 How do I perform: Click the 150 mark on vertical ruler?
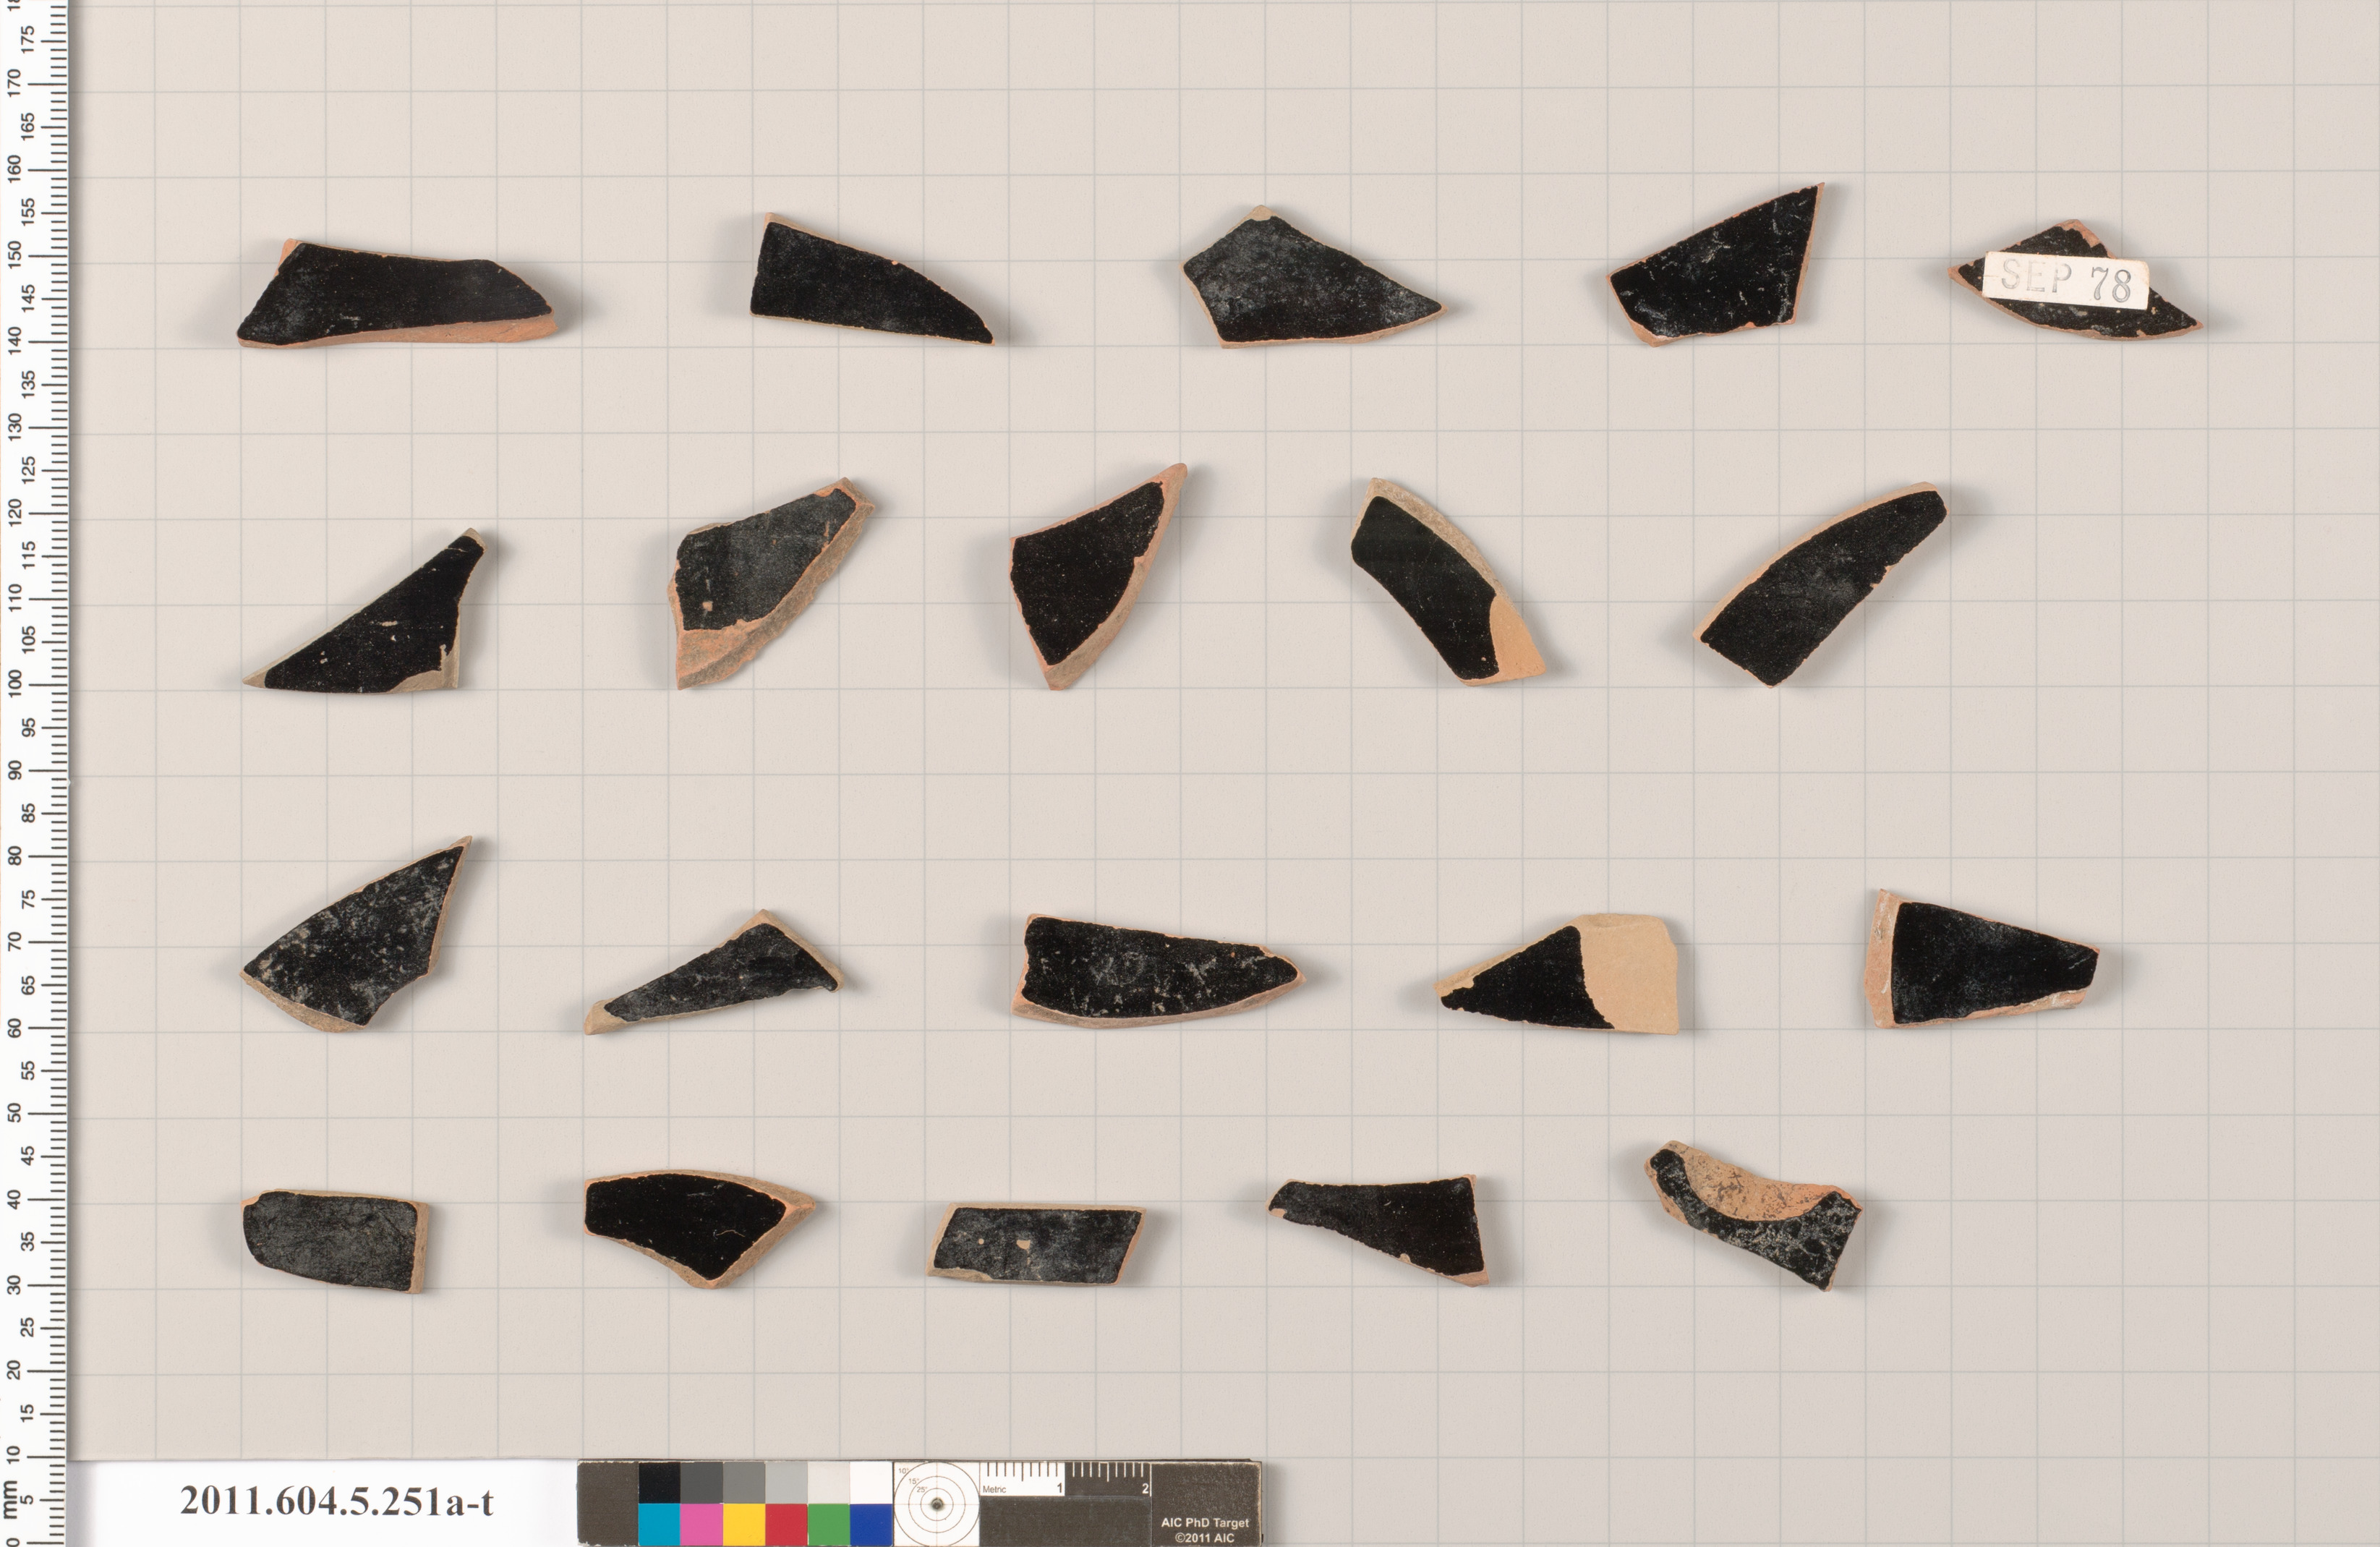pyautogui.click(x=14, y=254)
